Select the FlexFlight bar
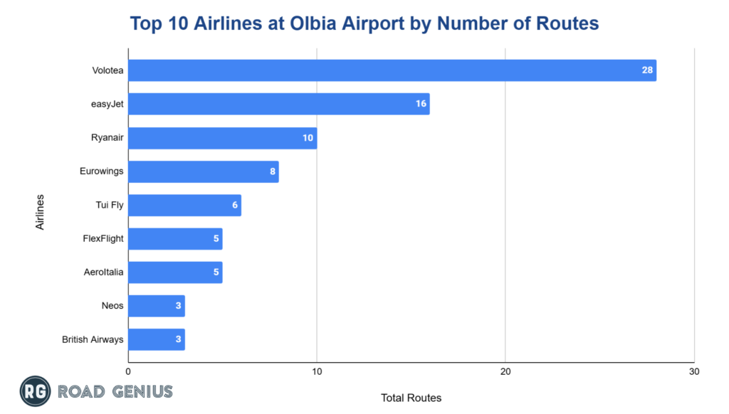 point(175,238)
